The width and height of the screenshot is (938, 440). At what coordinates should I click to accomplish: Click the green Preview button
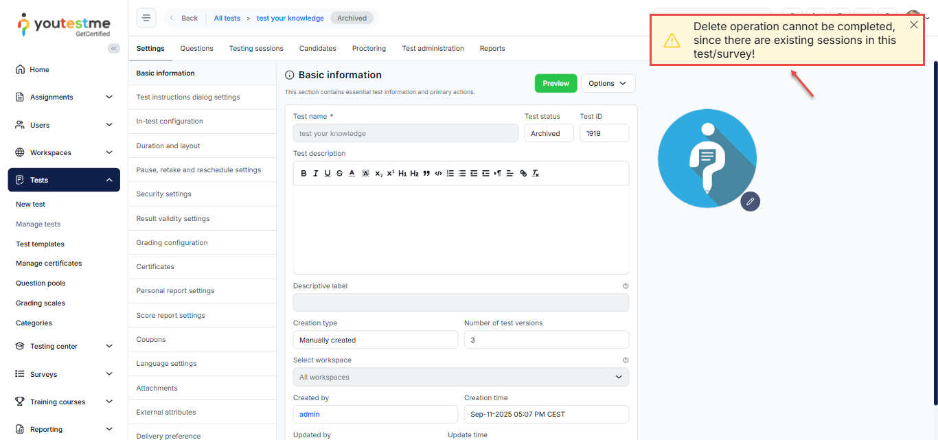click(x=556, y=83)
